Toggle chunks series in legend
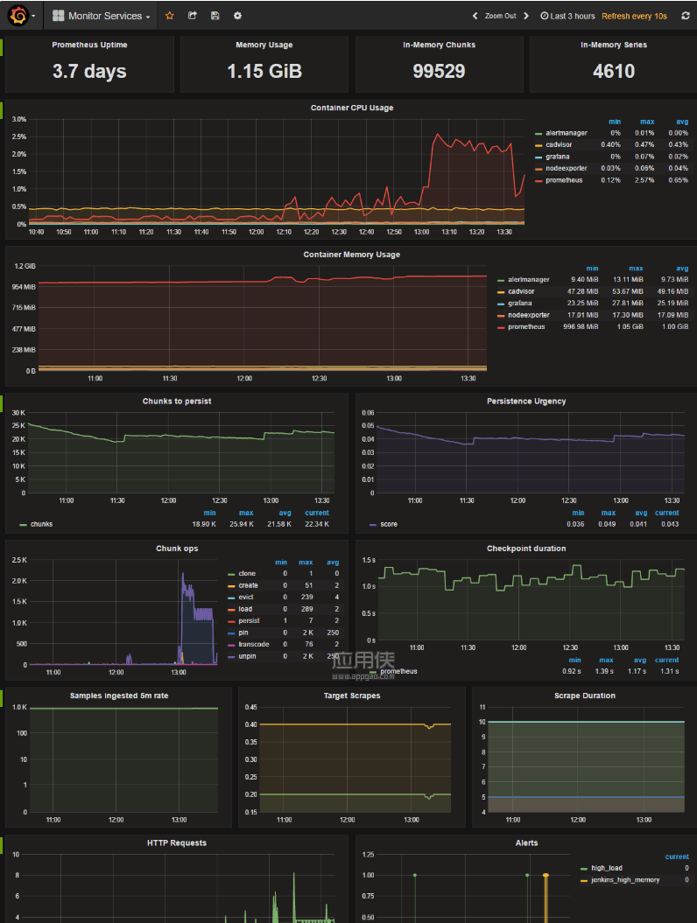 [41, 524]
